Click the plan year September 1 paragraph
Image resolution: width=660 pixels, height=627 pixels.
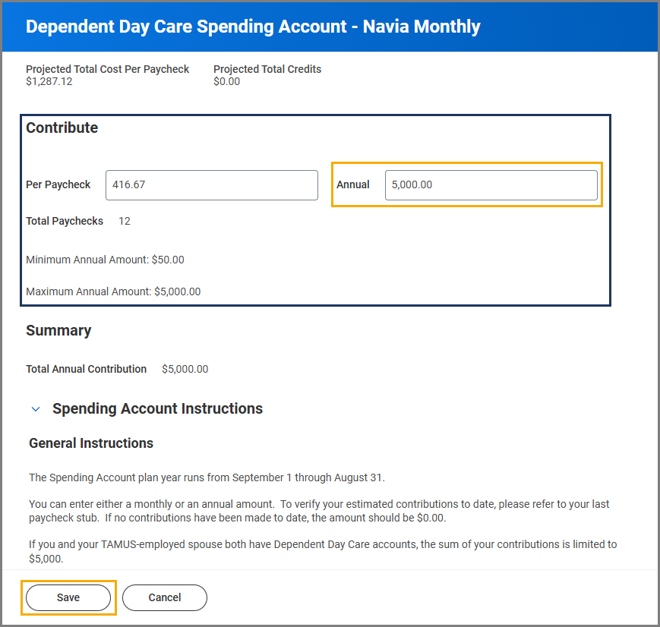pyautogui.click(x=207, y=478)
